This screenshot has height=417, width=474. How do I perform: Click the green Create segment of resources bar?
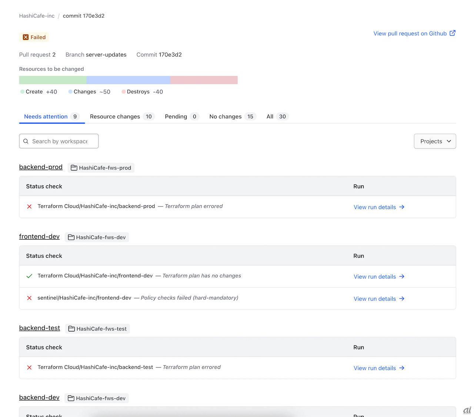[53, 80]
